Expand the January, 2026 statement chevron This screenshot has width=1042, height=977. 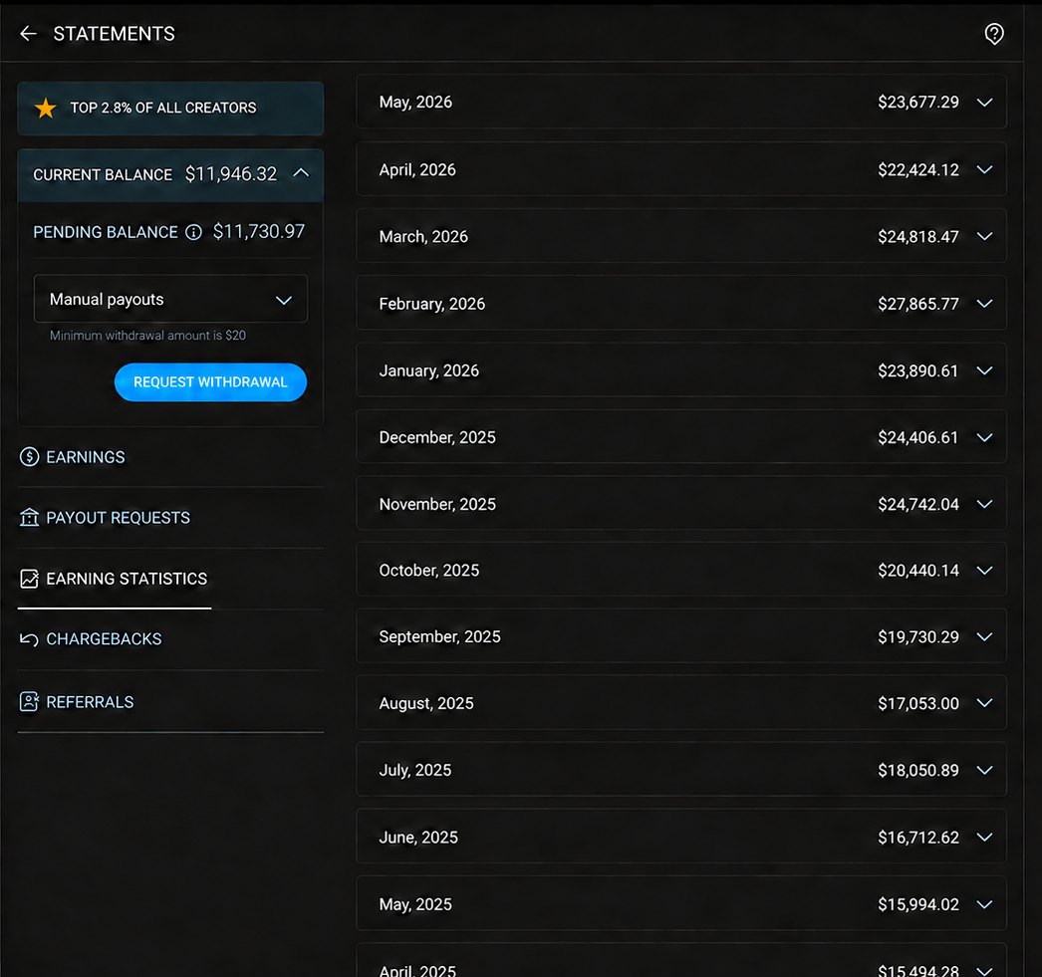984,370
